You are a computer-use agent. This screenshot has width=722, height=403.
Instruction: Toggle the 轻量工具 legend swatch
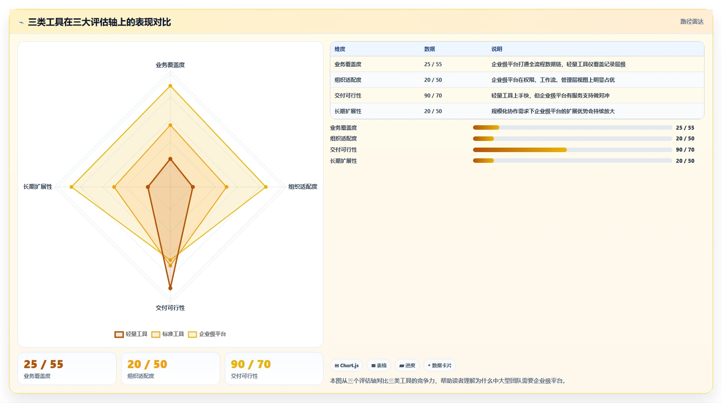(119, 335)
